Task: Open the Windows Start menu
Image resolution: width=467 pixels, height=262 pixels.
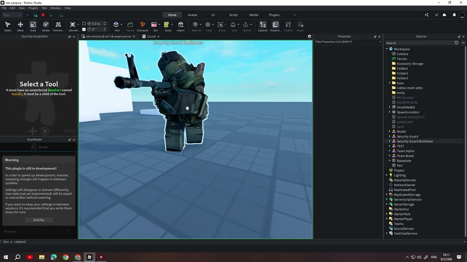Action: 6,257
